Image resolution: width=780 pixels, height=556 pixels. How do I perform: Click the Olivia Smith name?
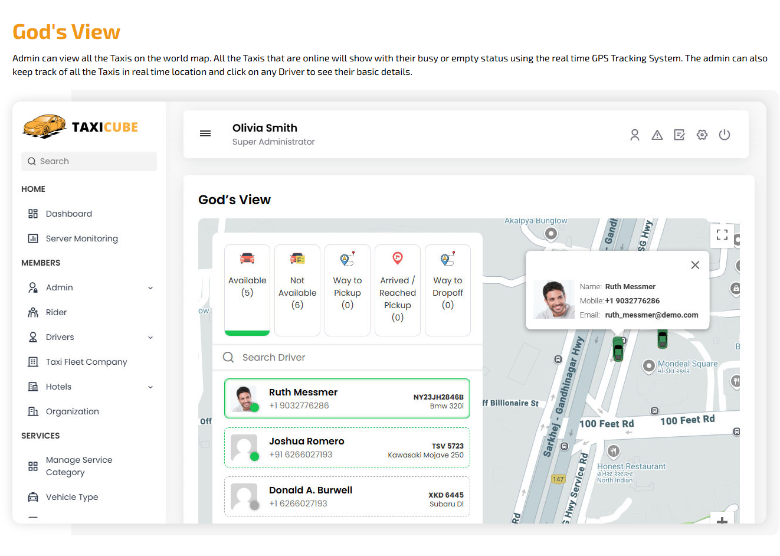click(x=265, y=128)
